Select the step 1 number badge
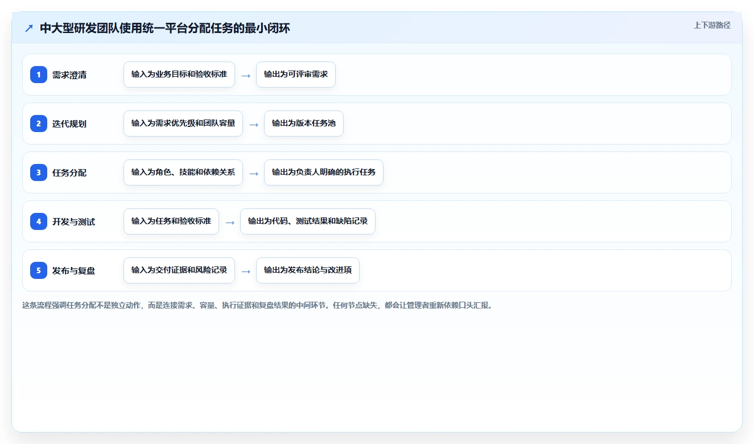Screen dimensions: 754x444 (x=39, y=75)
